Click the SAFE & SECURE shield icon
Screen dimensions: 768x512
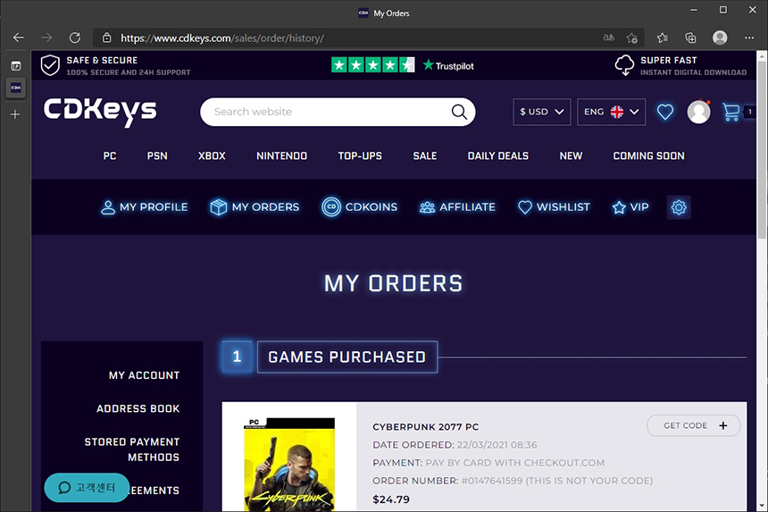tap(50, 65)
